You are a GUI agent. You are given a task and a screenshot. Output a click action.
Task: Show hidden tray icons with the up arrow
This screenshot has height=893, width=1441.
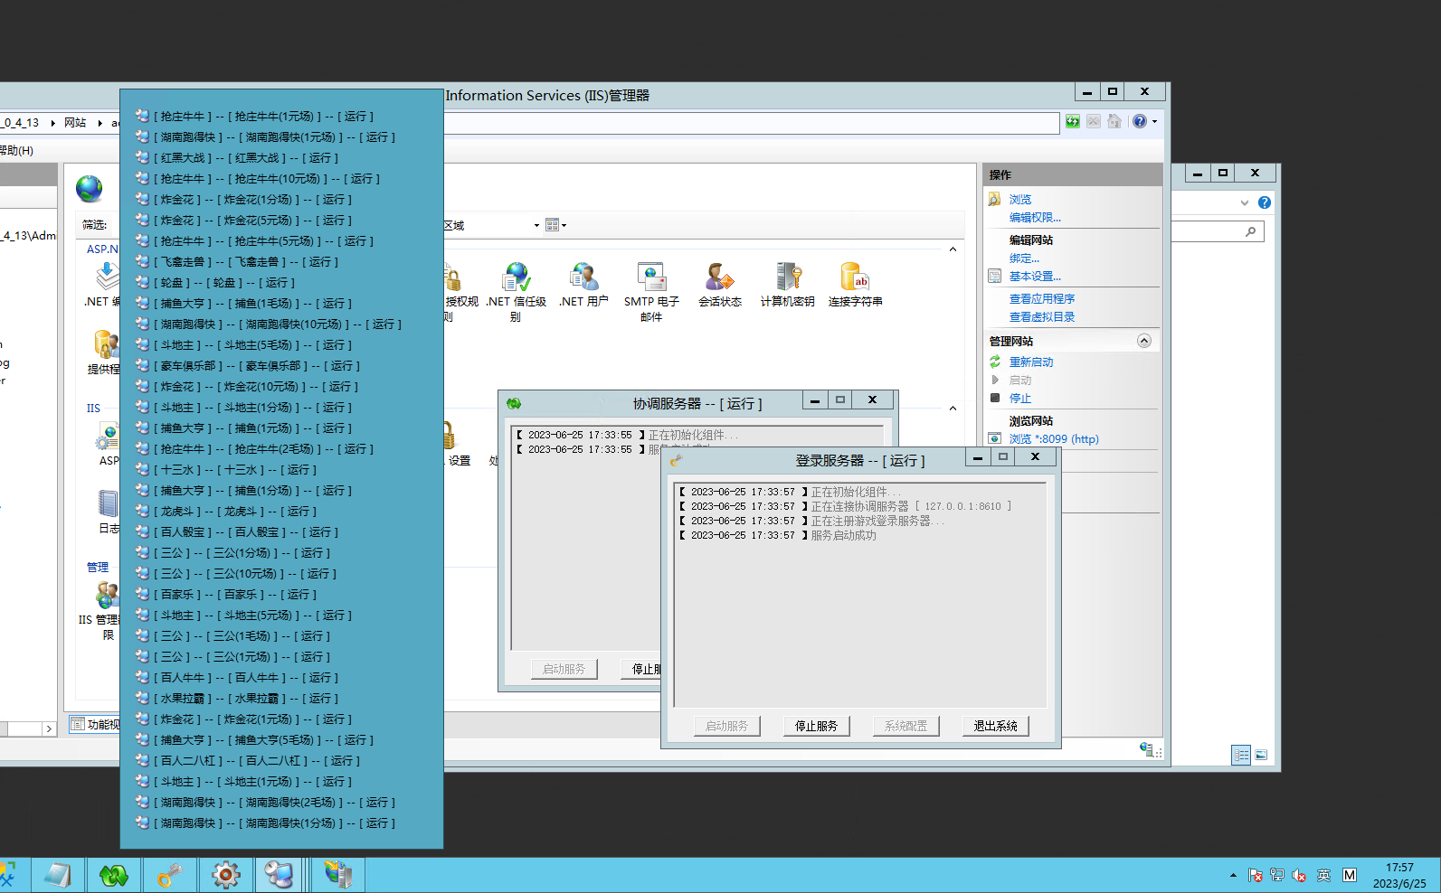pyautogui.click(x=1233, y=875)
